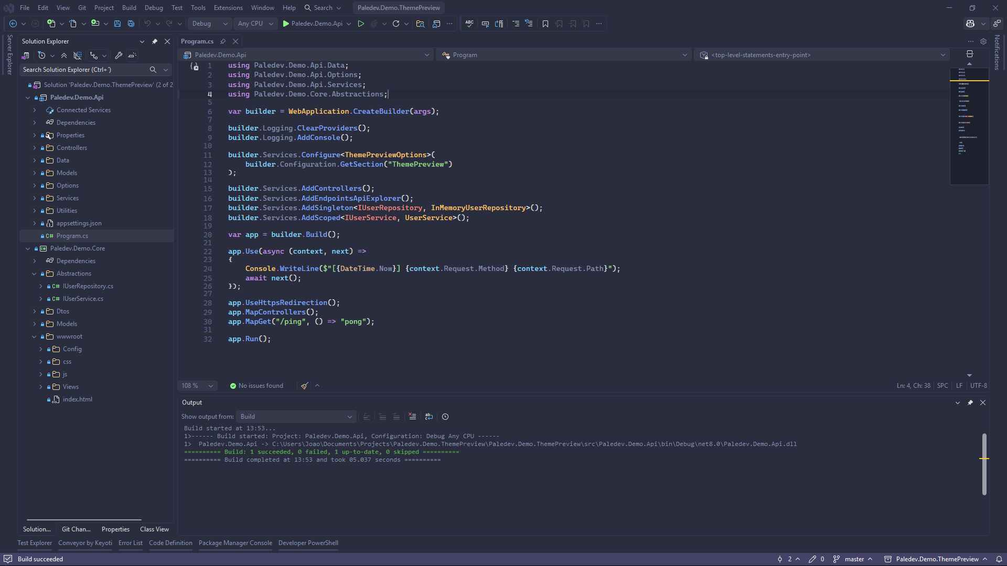Click Paledev.Demo.ThemePreview repository in status bar
Viewport: 1007px width, 566px height.
click(x=936, y=559)
